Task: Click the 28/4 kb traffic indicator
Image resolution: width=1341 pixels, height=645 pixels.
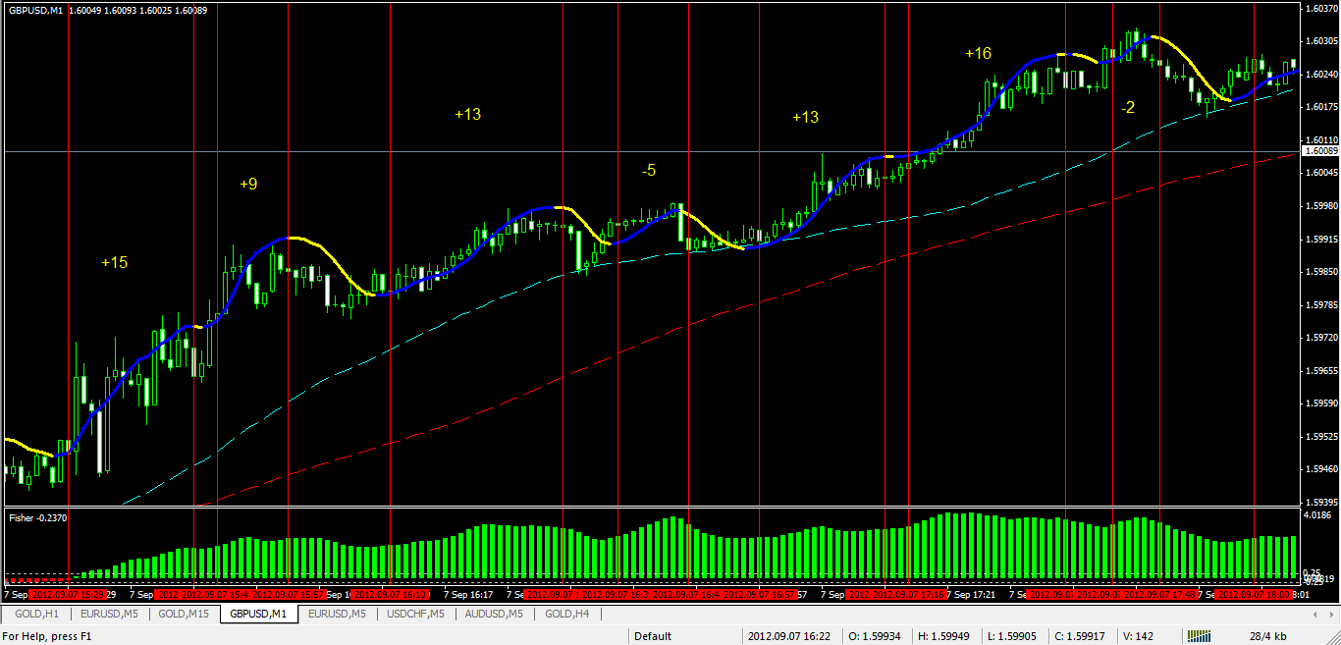Action: click(x=1267, y=636)
